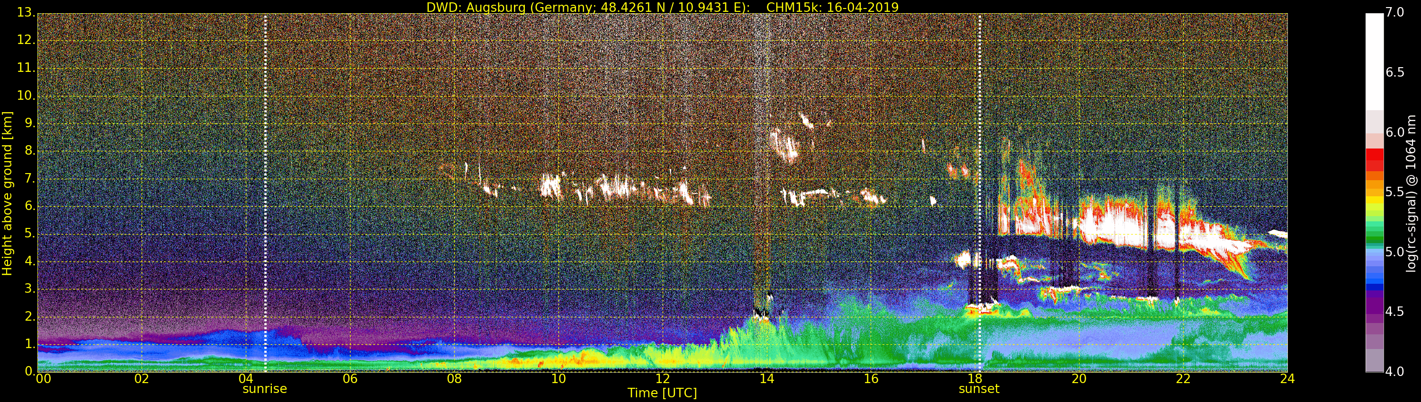Image resolution: width=1421 pixels, height=402 pixels.
Task: Click the blue band of the colorbar
Action: pos(1374,270)
